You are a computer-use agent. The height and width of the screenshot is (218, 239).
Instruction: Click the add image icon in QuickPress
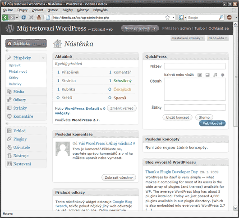(x=199, y=75)
